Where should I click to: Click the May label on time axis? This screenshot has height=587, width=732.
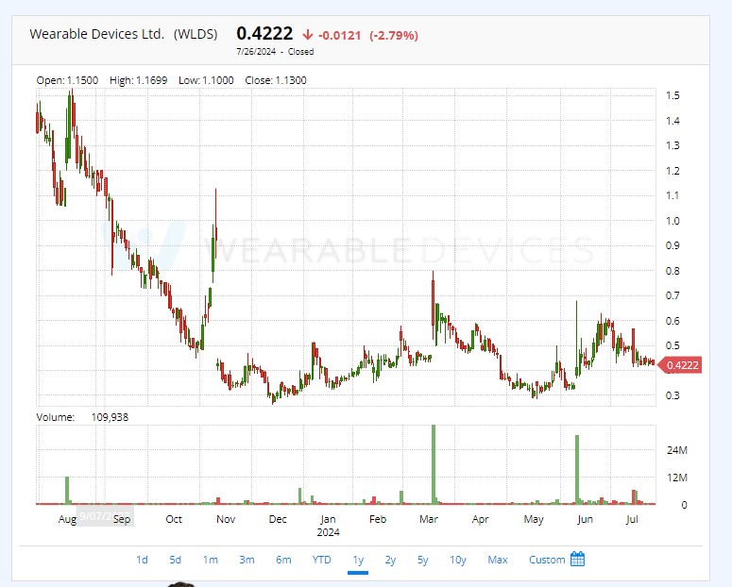click(534, 519)
